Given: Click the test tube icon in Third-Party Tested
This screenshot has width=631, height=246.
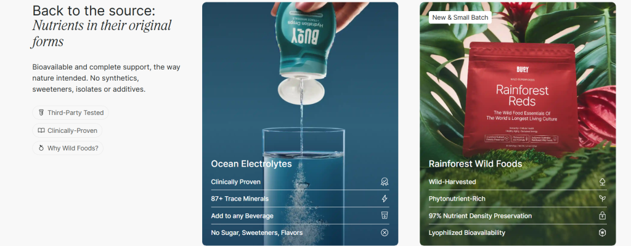Looking at the screenshot, I should (x=41, y=113).
